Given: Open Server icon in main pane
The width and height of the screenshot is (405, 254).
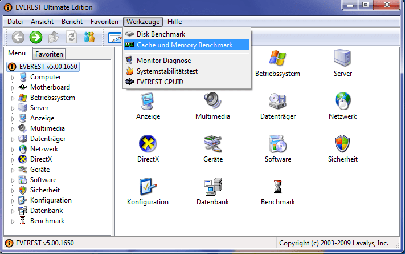Looking at the screenshot, I should [342, 58].
